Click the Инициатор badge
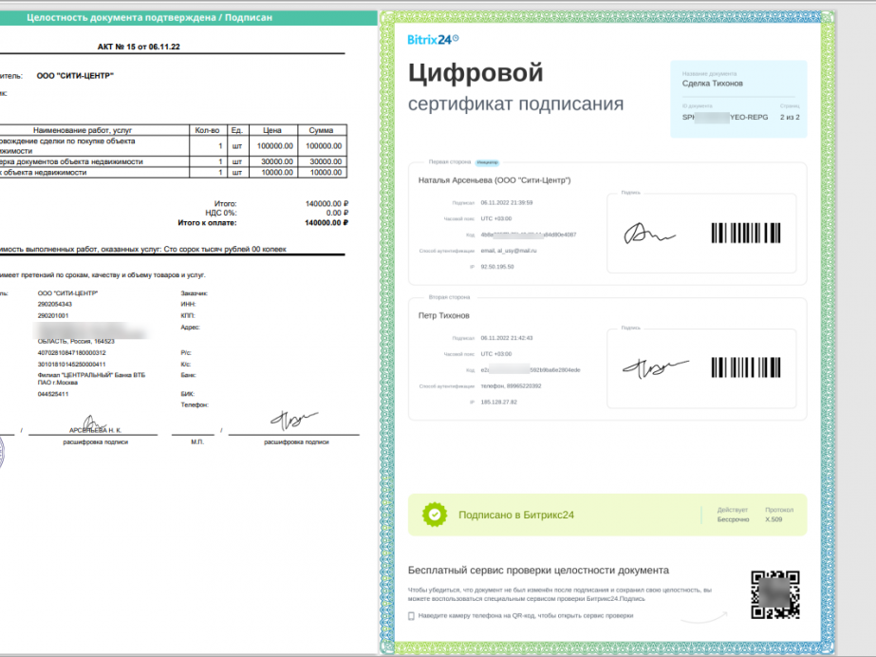Screen dimensions: 876x657 [x=487, y=162]
